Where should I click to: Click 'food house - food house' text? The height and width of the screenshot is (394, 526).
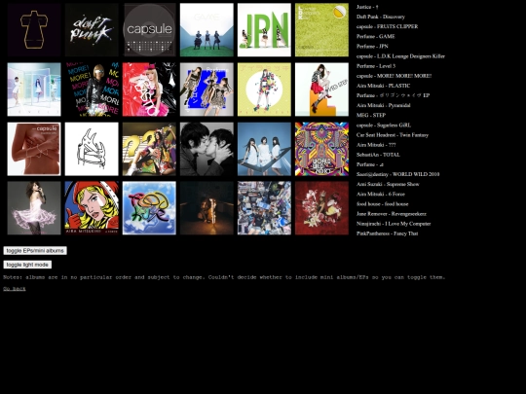pyautogui.click(x=382, y=204)
